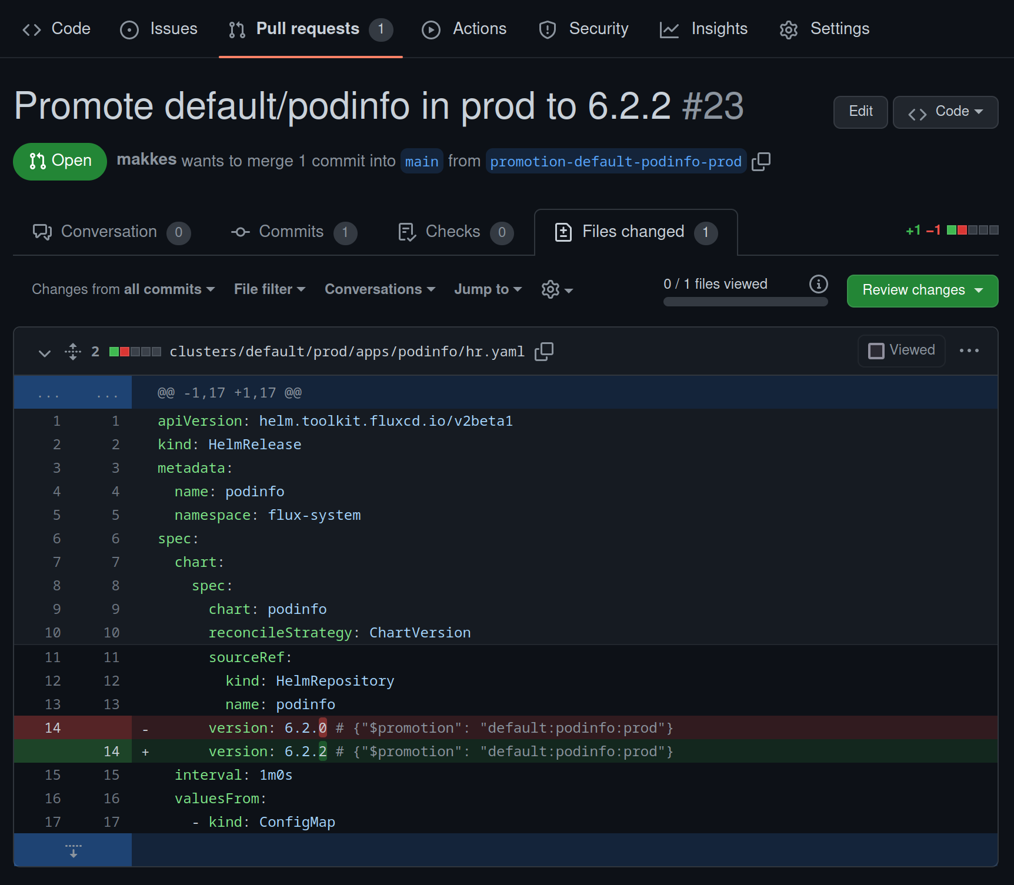Click the hunk header @@ -1,17 +1,17 @@
This screenshot has width=1014, height=885.
point(229,393)
